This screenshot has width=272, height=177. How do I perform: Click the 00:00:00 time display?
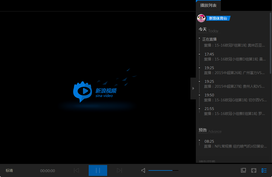[x=47, y=170]
